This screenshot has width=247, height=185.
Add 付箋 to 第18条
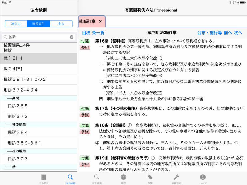(x=85, y=125)
